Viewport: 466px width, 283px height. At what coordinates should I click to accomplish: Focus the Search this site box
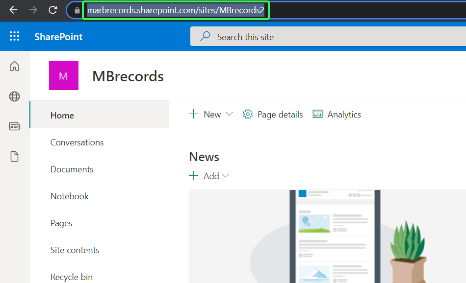point(328,37)
